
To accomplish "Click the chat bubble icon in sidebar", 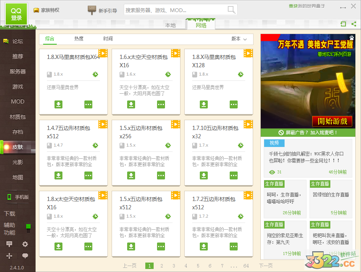I will point(25,256).
